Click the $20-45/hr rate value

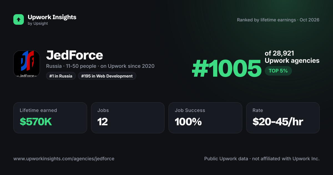278,122
